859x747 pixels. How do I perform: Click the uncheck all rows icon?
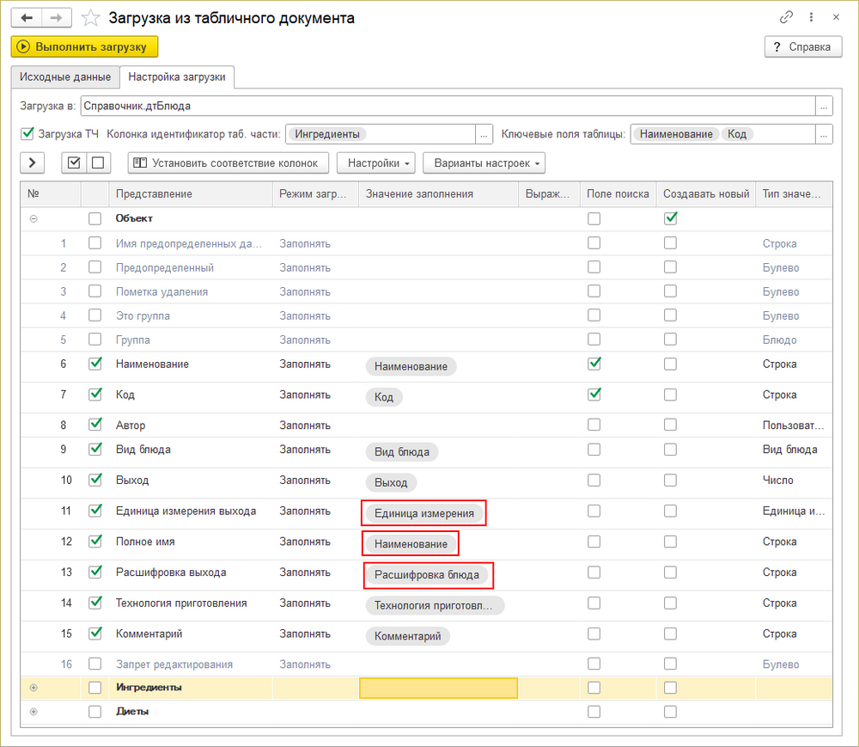point(97,162)
